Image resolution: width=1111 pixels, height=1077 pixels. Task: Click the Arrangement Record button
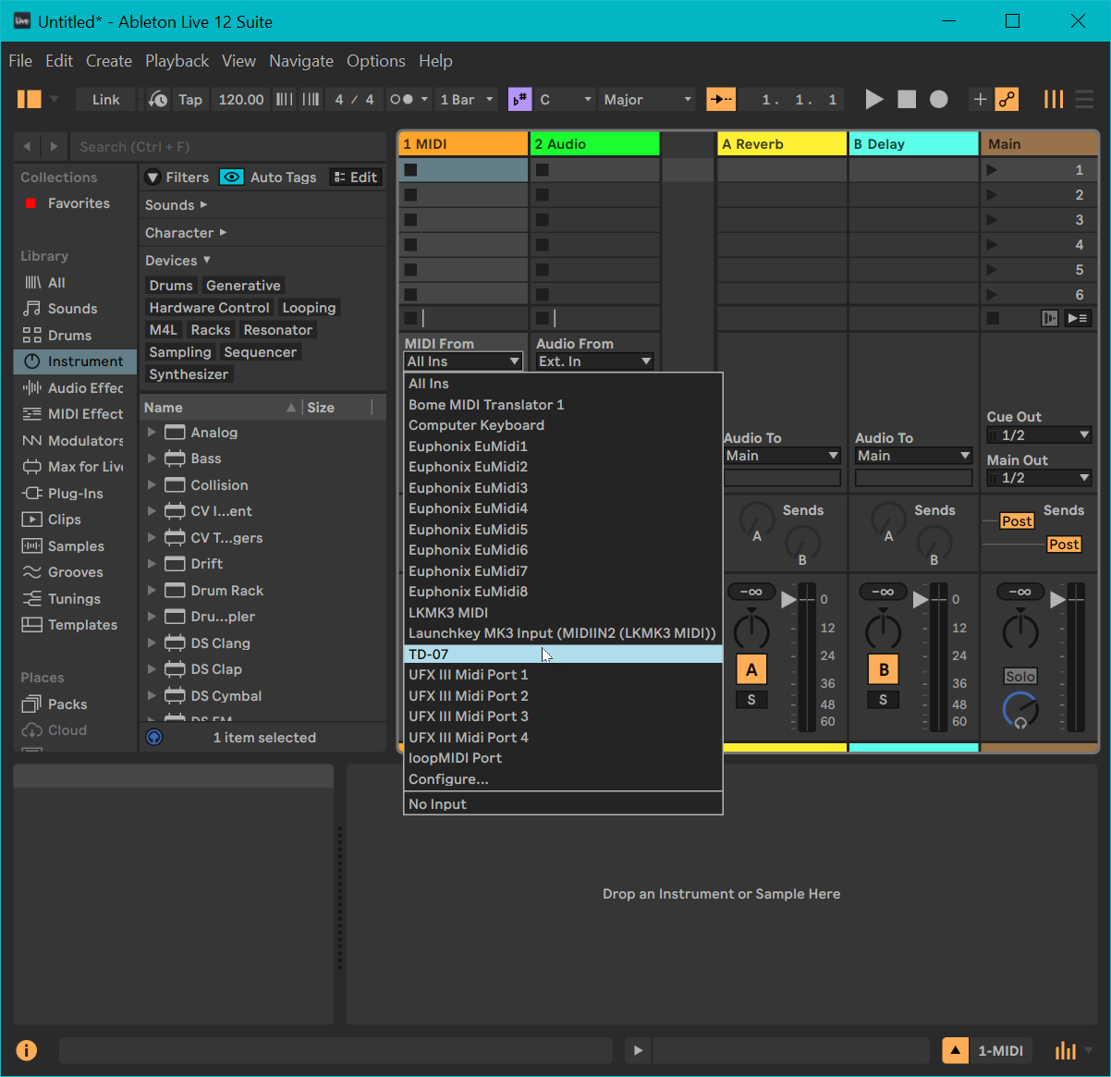pyautogui.click(x=939, y=99)
